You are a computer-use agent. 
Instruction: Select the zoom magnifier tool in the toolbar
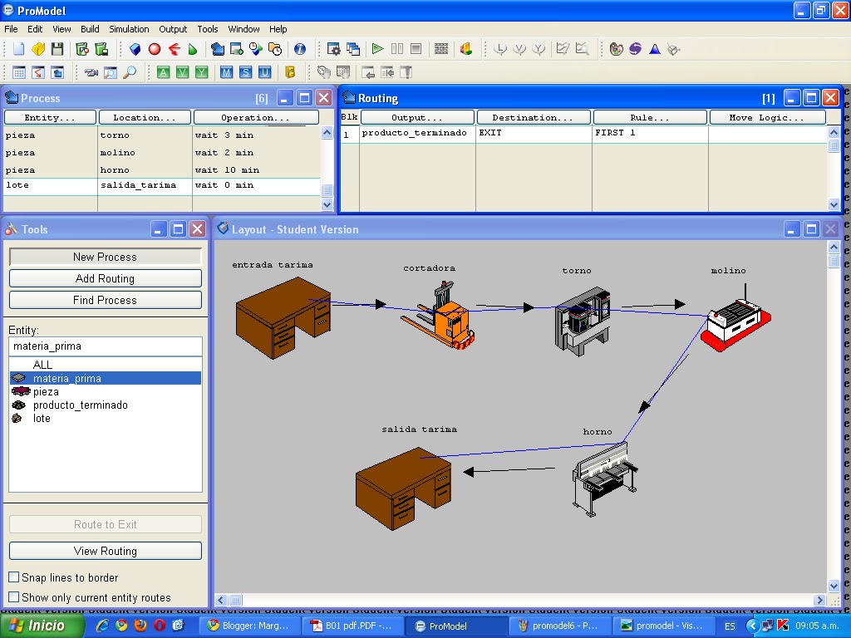129,72
